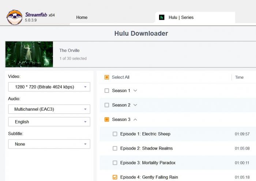Click The Orville thumbnail image
Screen dimensions: 256x181
tap(29, 54)
